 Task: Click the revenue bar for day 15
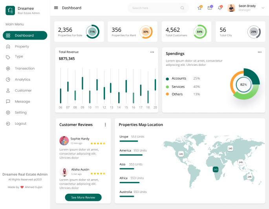coord(126,86)
